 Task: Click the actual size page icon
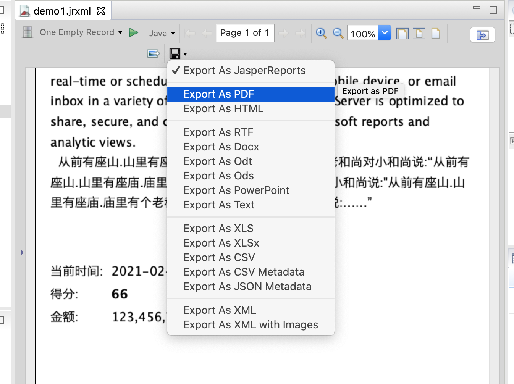(436, 34)
